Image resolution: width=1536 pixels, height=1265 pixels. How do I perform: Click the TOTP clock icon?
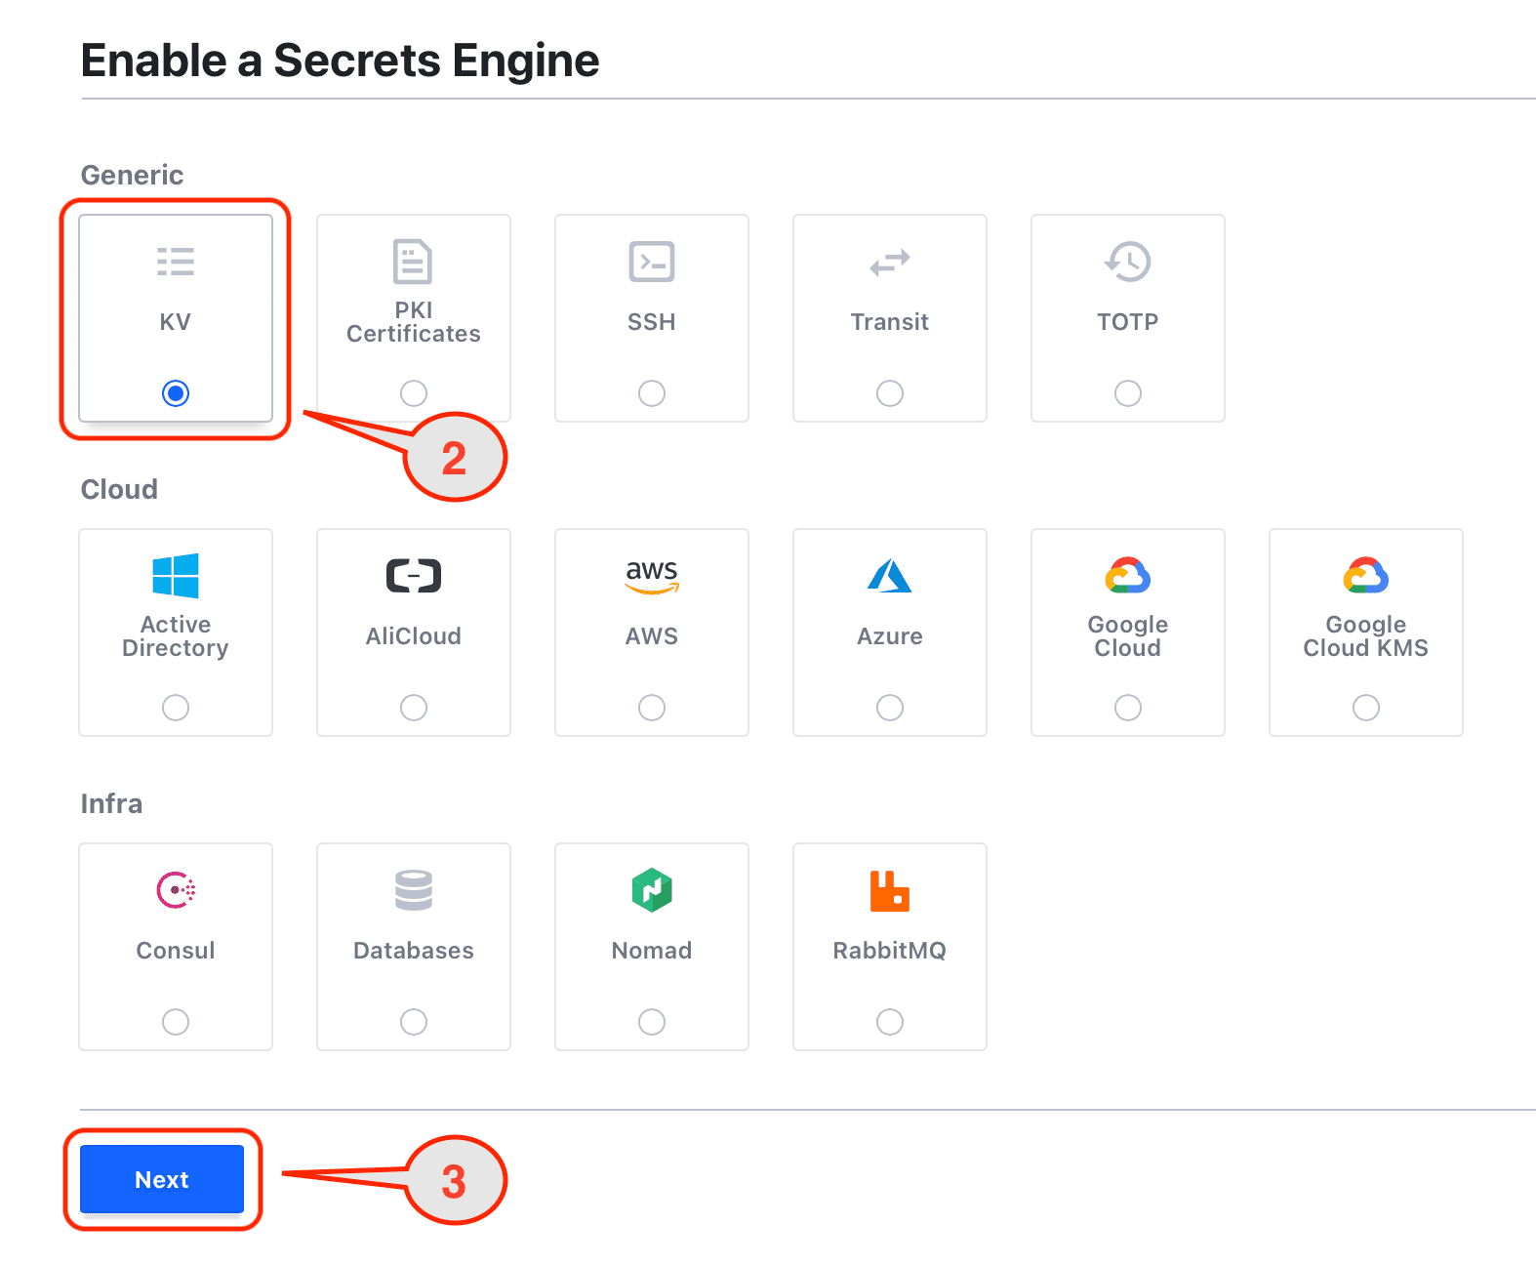click(x=1127, y=261)
